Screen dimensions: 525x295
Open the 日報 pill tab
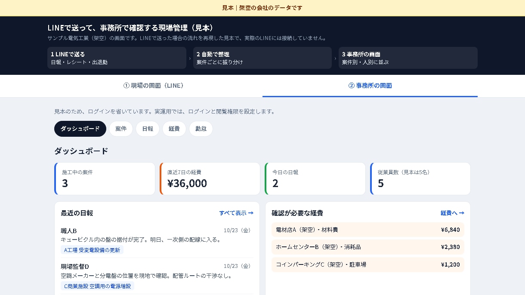[x=148, y=129]
